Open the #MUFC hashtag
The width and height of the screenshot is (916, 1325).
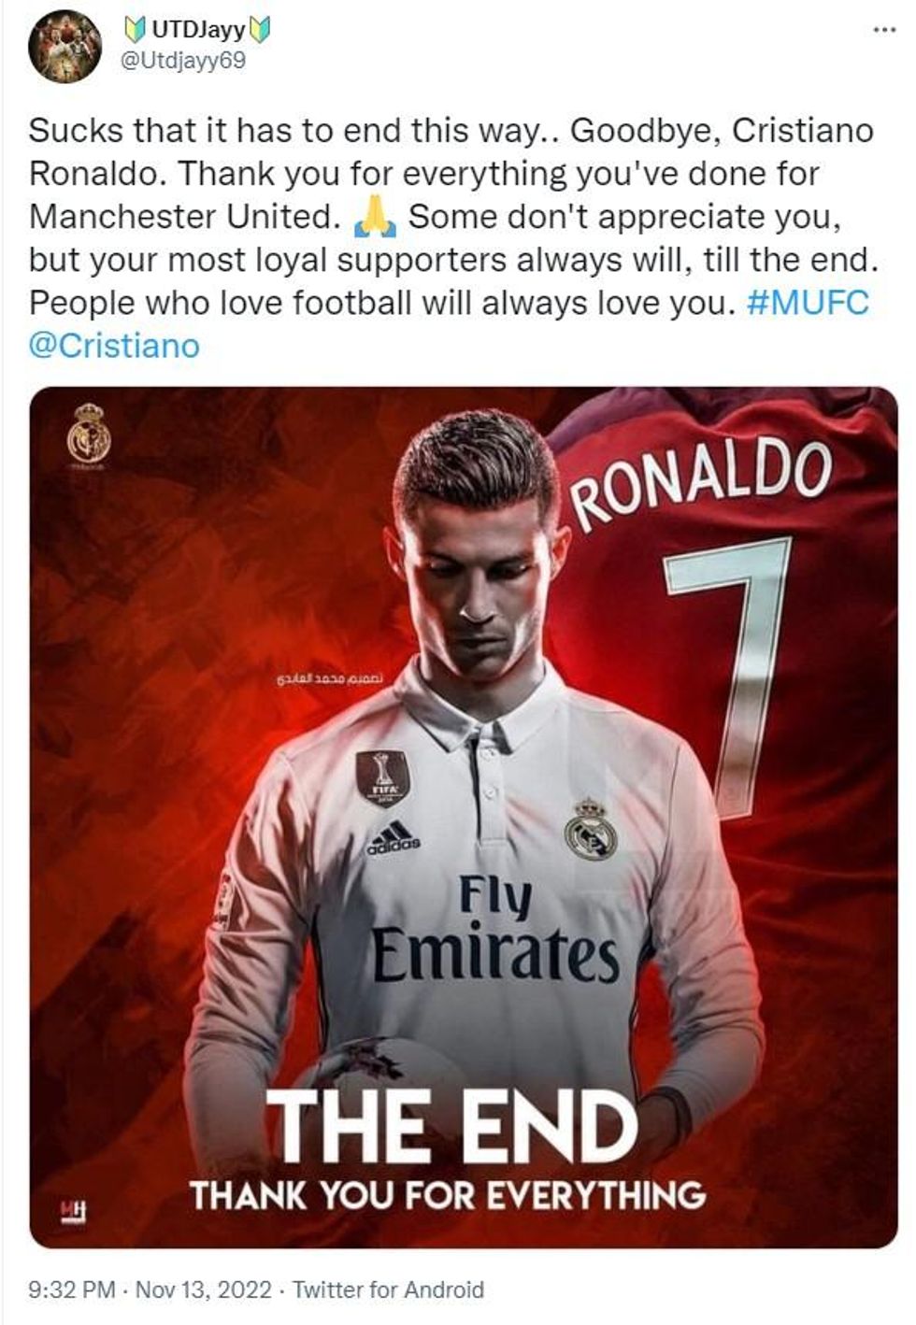pyautogui.click(x=809, y=303)
